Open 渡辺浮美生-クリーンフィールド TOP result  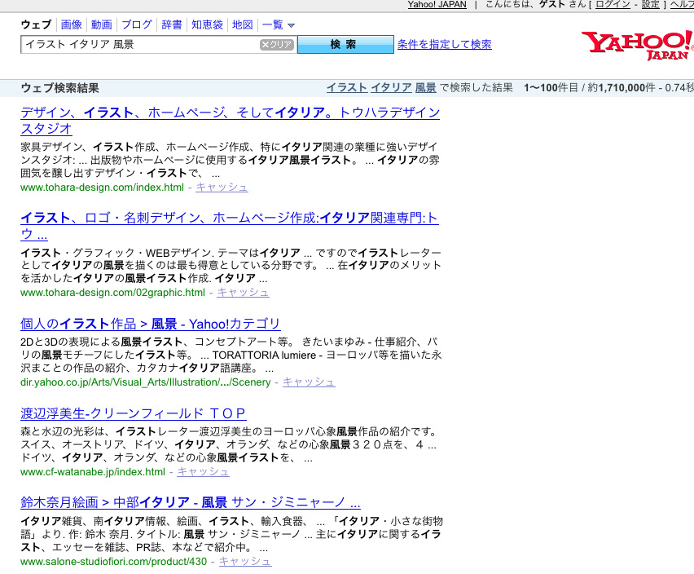coord(134,413)
